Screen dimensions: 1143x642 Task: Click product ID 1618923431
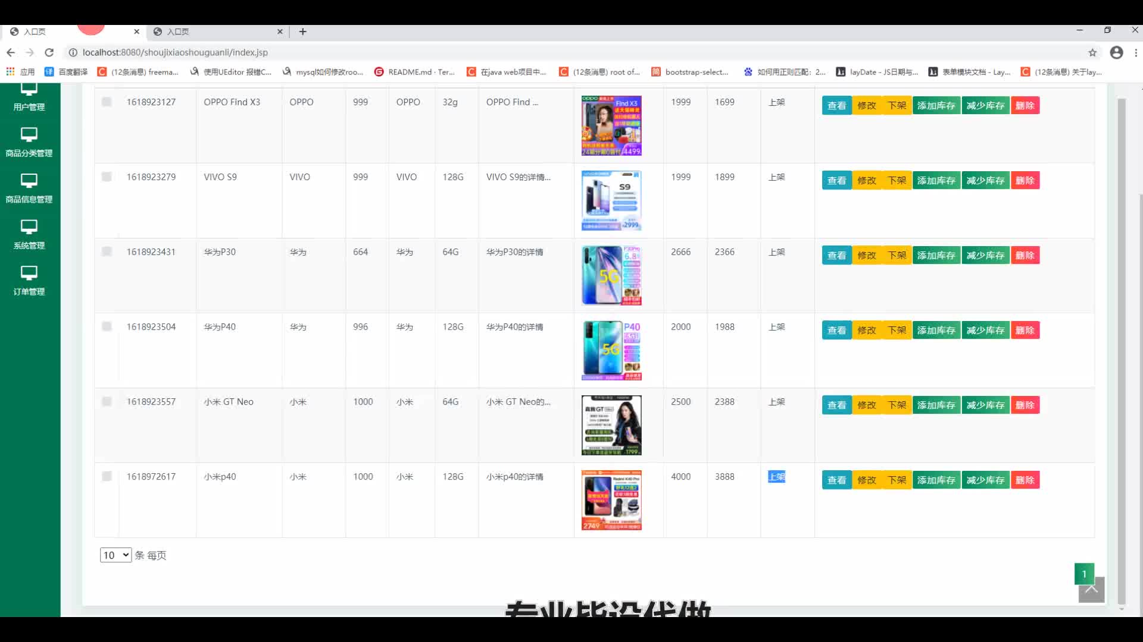[151, 251]
